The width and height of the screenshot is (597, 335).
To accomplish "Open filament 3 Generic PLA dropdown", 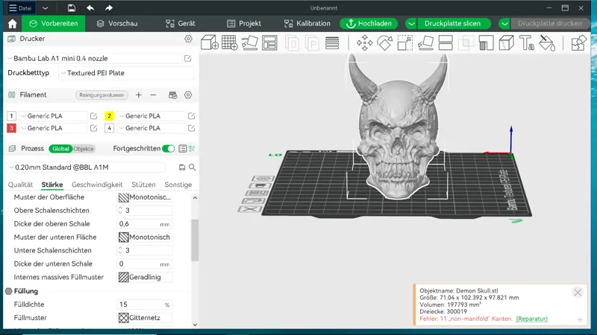I will pos(53,128).
